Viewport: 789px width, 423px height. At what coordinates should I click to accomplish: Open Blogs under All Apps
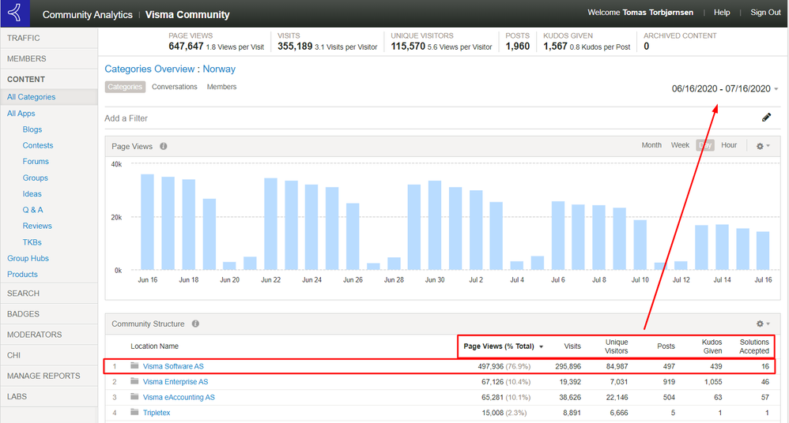point(32,129)
